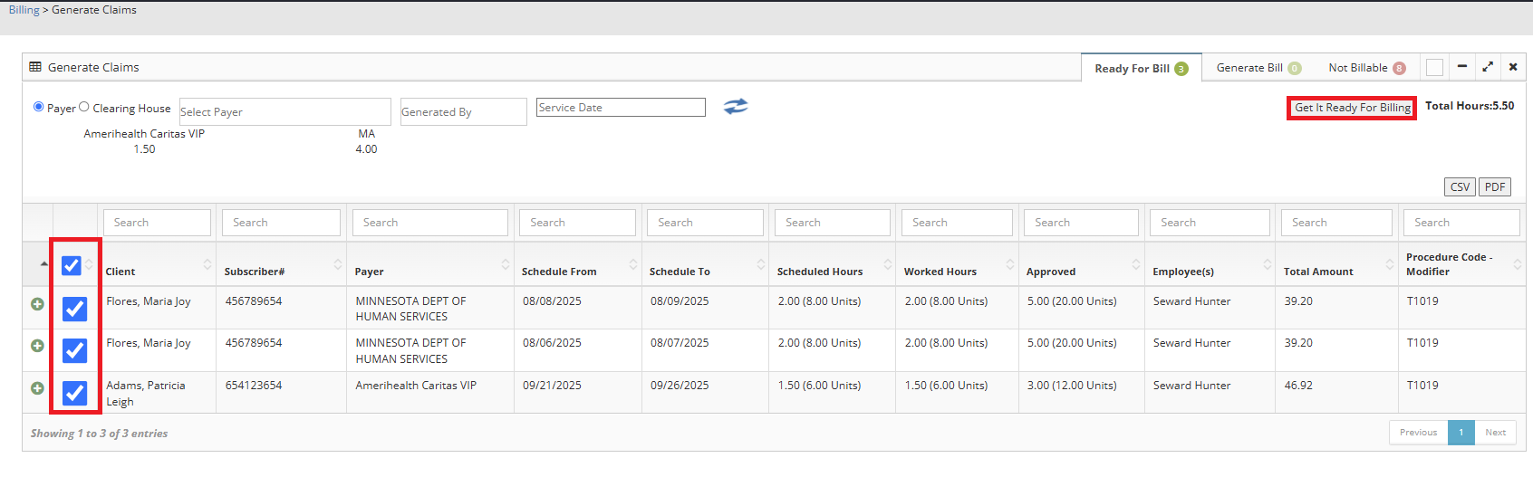Click the green plus icon for 08/06/2025 row
Viewport: 1533px width, 477px height.
pos(37,346)
